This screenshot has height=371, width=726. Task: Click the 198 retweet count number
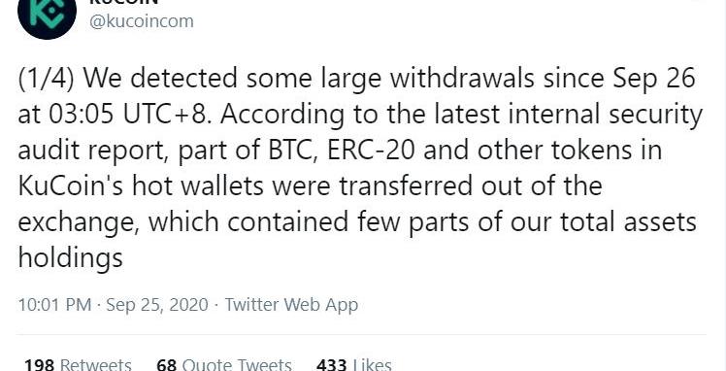(x=40, y=364)
